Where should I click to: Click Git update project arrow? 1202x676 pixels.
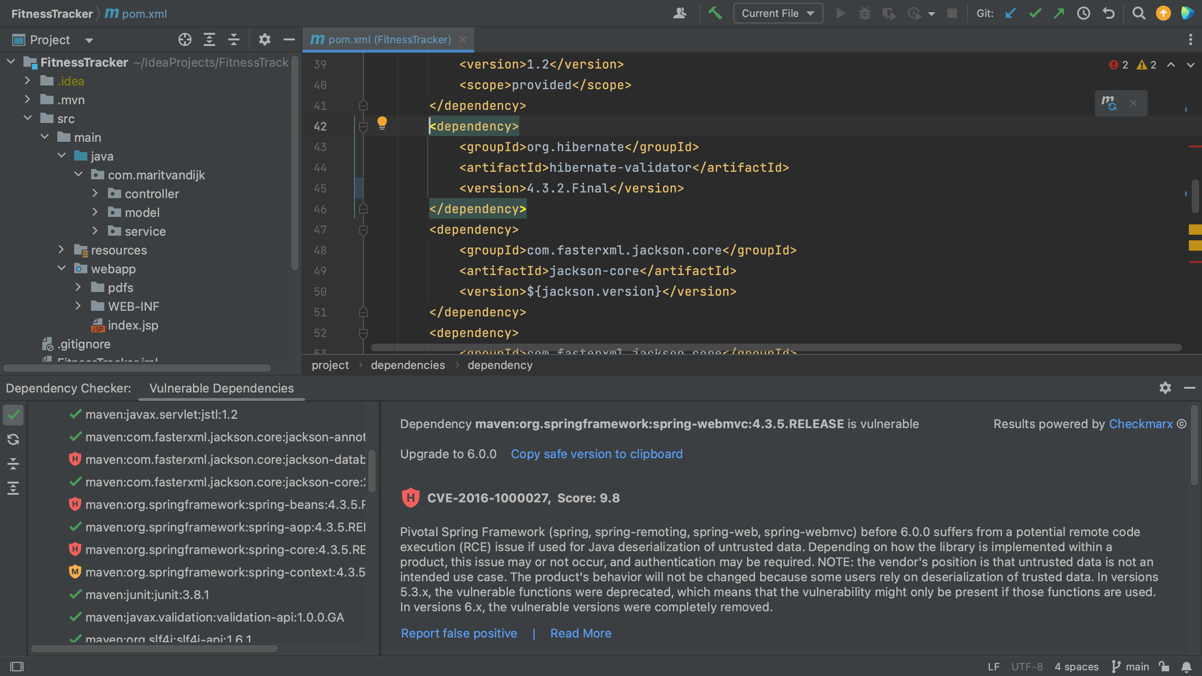tap(1010, 13)
